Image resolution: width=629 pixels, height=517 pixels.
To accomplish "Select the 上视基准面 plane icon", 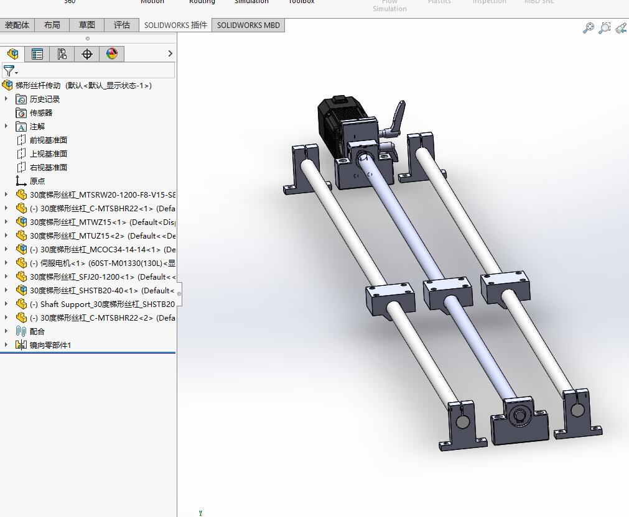I will tap(21, 154).
